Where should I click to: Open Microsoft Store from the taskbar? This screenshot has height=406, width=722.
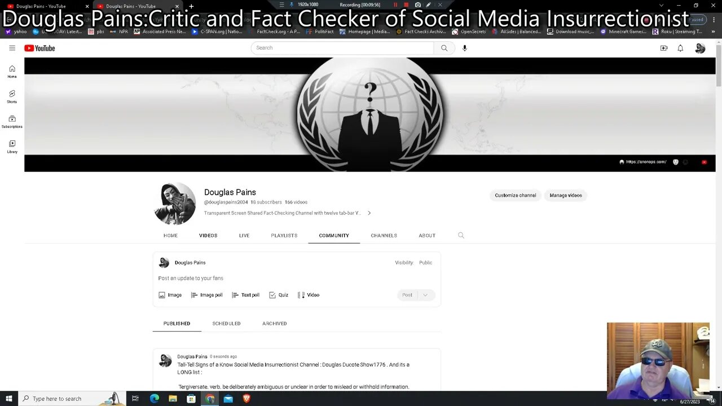(x=191, y=399)
